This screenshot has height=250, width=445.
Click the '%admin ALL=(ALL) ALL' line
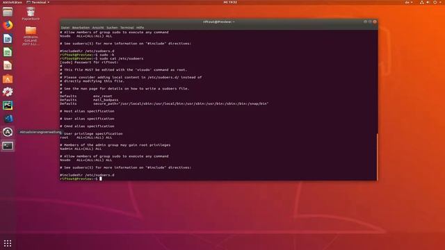pos(81,149)
